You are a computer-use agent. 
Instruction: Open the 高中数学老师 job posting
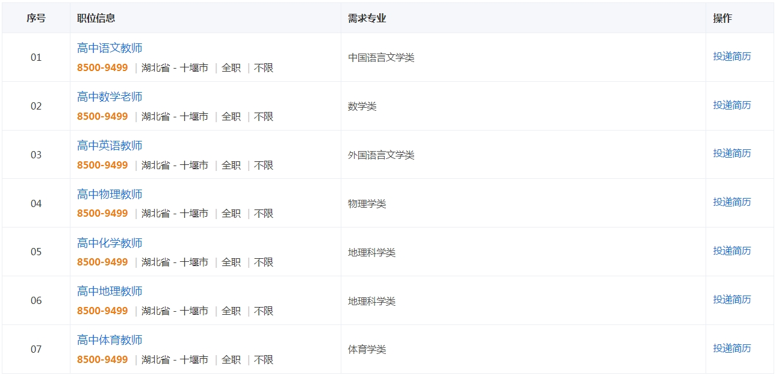point(110,97)
